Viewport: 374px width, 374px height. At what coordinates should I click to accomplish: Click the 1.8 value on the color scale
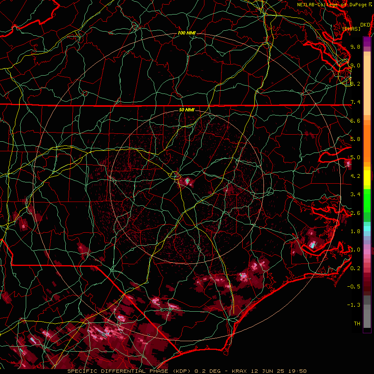tap(355, 231)
